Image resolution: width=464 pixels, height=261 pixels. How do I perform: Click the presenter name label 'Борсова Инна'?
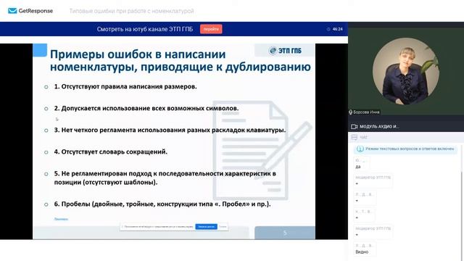pyautogui.click(x=366, y=112)
